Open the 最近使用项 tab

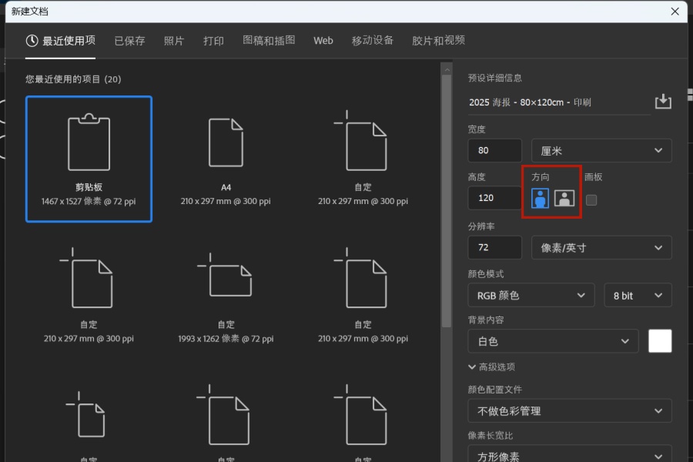[x=61, y=41]
